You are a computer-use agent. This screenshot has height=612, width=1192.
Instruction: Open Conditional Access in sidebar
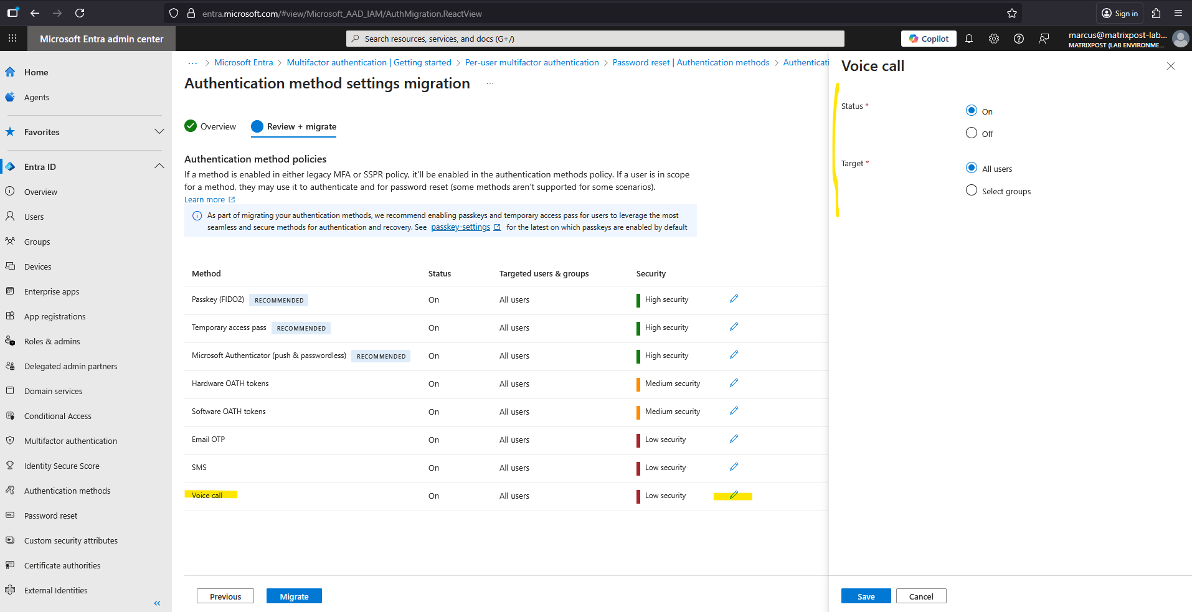point(57,416)
